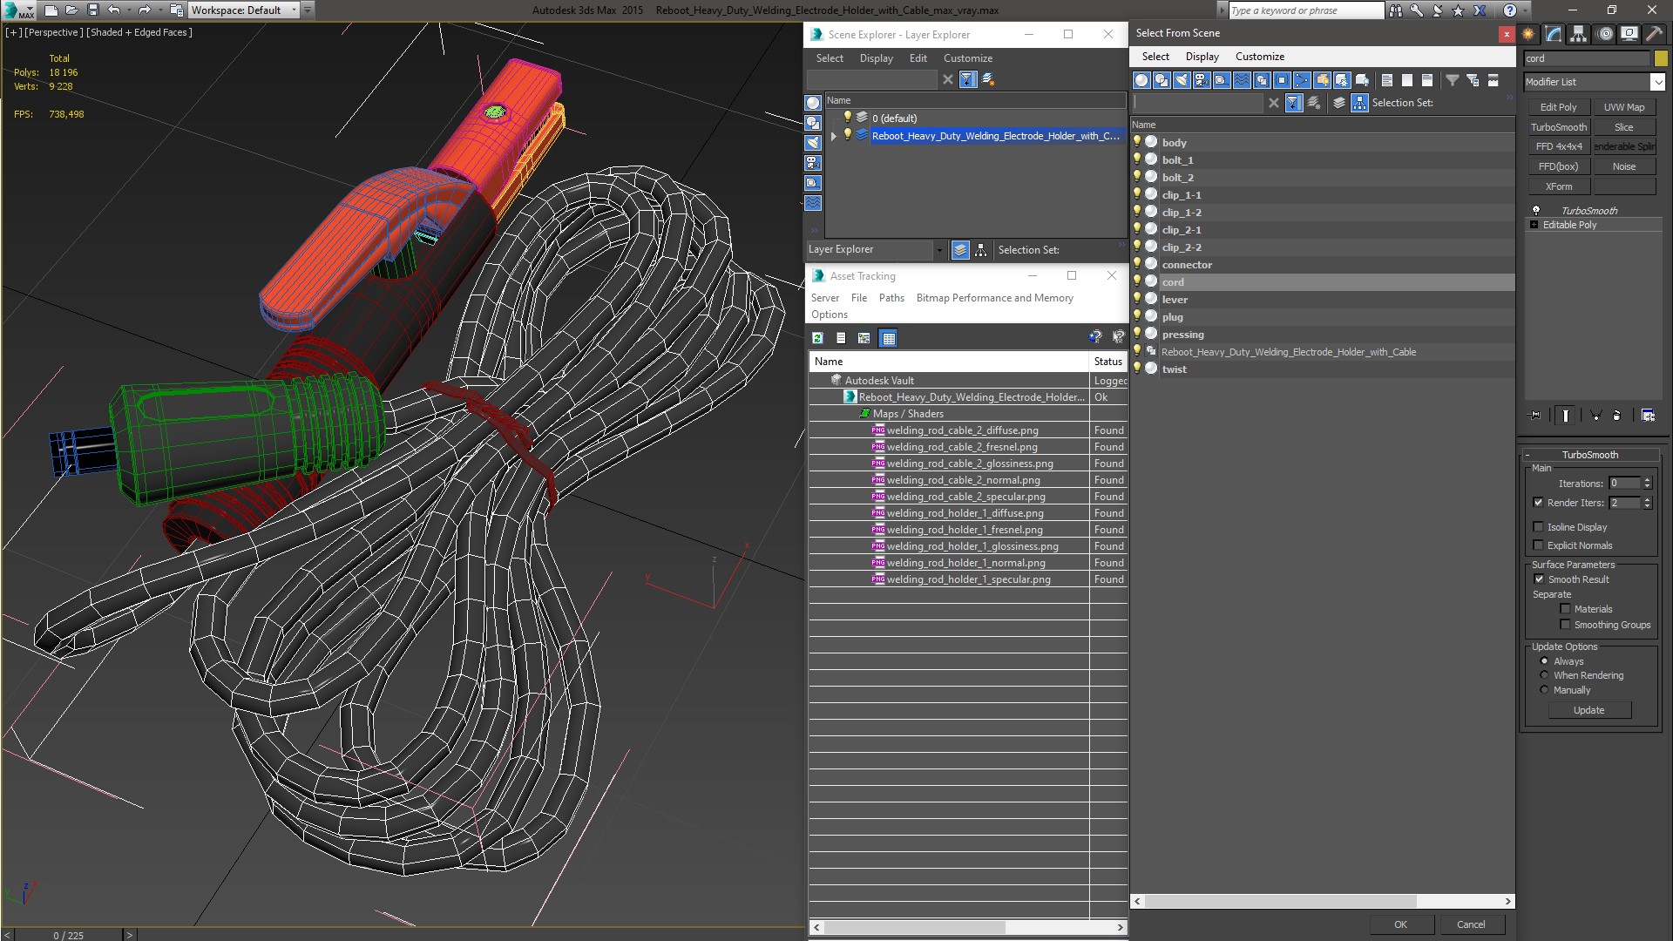The height and width of the screenshot is (941, 1673).
Task: Open the Hierarchy command panel tab
Action: click(1578, 34)
